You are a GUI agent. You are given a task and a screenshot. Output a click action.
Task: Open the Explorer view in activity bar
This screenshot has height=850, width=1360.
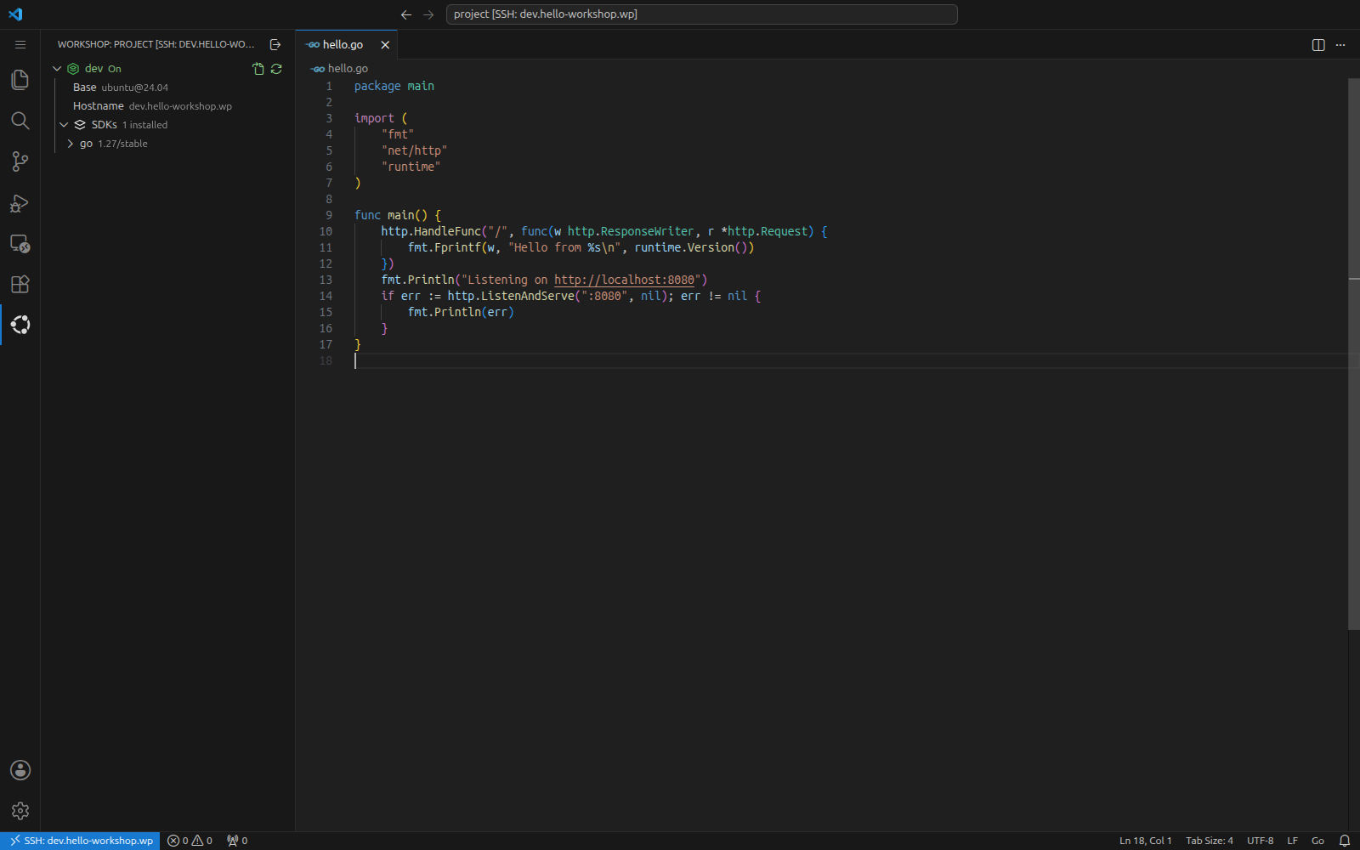[20, 80]
